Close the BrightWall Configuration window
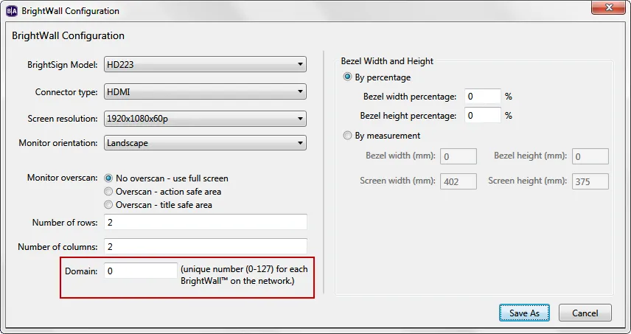This screenshot has width=631, height=334. (x=608, y=7)
